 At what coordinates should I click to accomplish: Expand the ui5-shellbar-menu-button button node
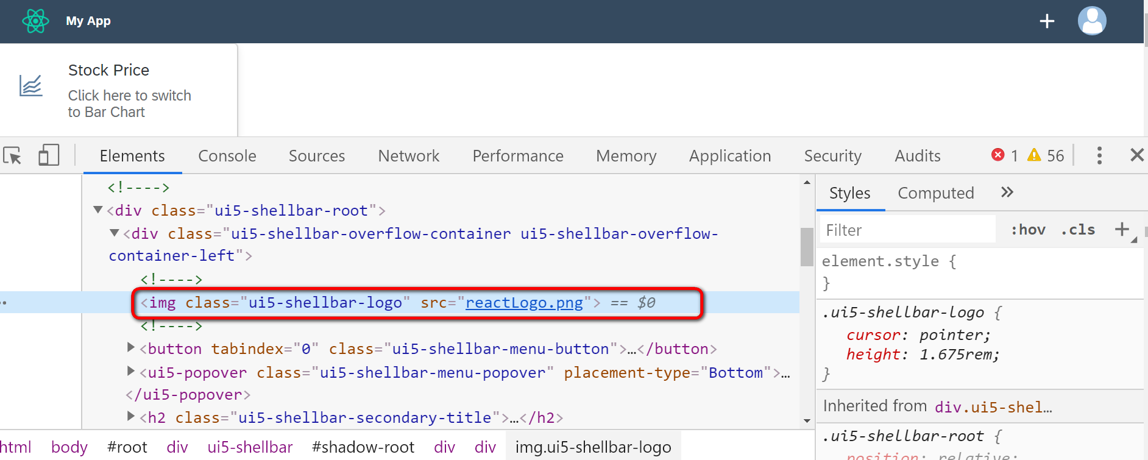coord(130,348)
